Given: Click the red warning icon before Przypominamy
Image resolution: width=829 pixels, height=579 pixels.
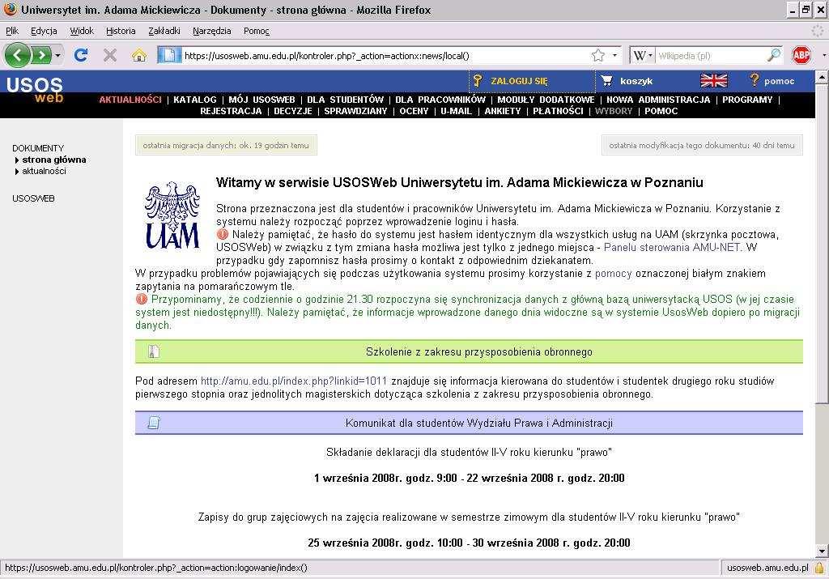Looking at the screenshot, I should (141, 300).
